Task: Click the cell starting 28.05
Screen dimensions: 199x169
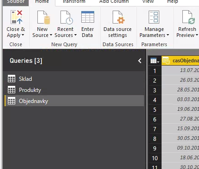Action: (x=181, y=90)
